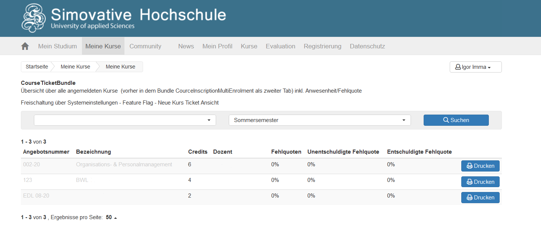
Task: Go to Startseite breadcrumb
Action: (37, 67)
